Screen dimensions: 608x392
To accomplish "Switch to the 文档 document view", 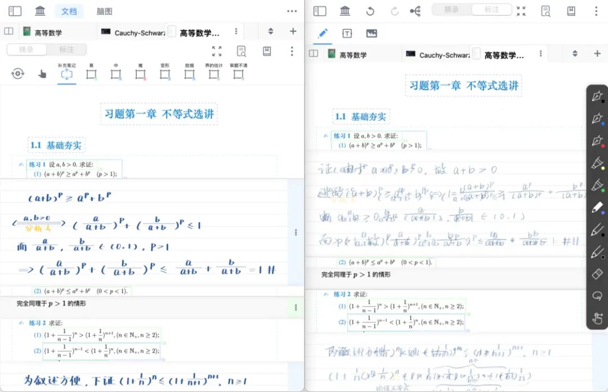I will [x=69, y=11].
